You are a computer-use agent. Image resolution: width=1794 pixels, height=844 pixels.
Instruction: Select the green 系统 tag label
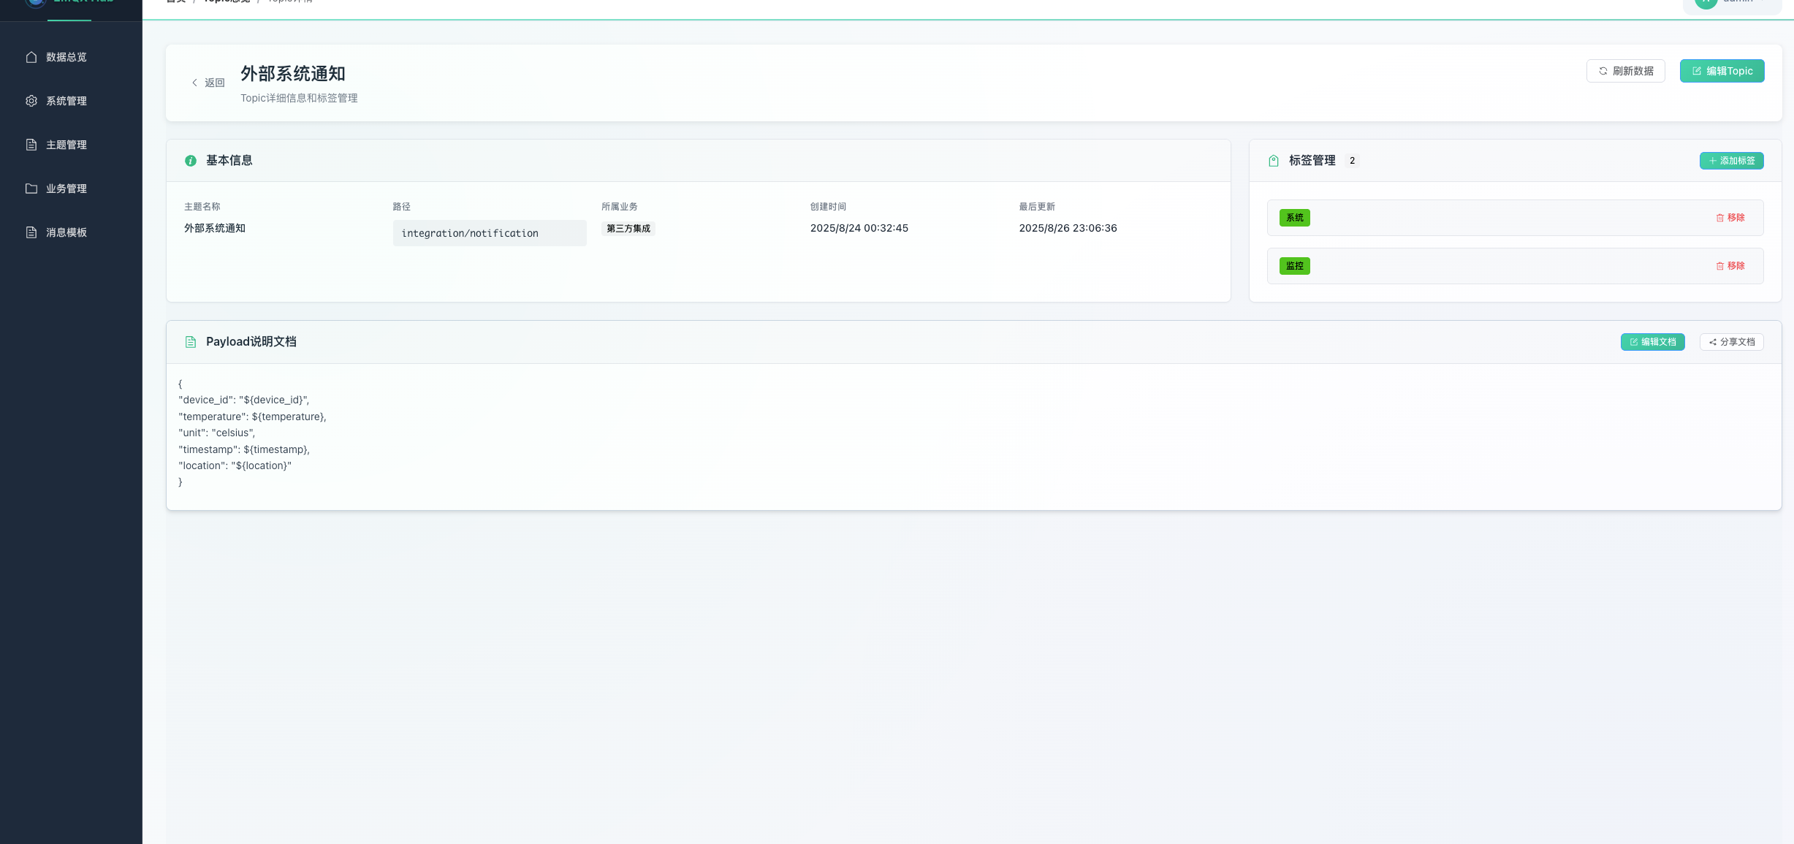[x=1294, y=218]
